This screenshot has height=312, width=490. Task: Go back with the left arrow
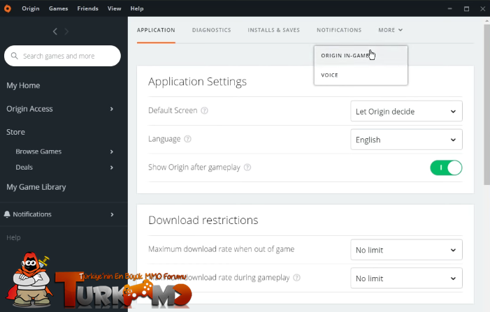click(x=55, y=31)
